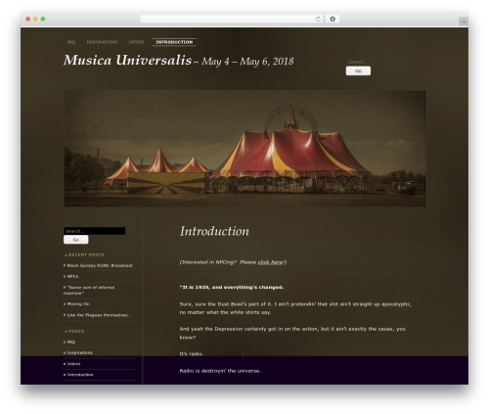This screenshot has height=414, width=489.
Task: Focus the browser address bar
Action: 232,19
